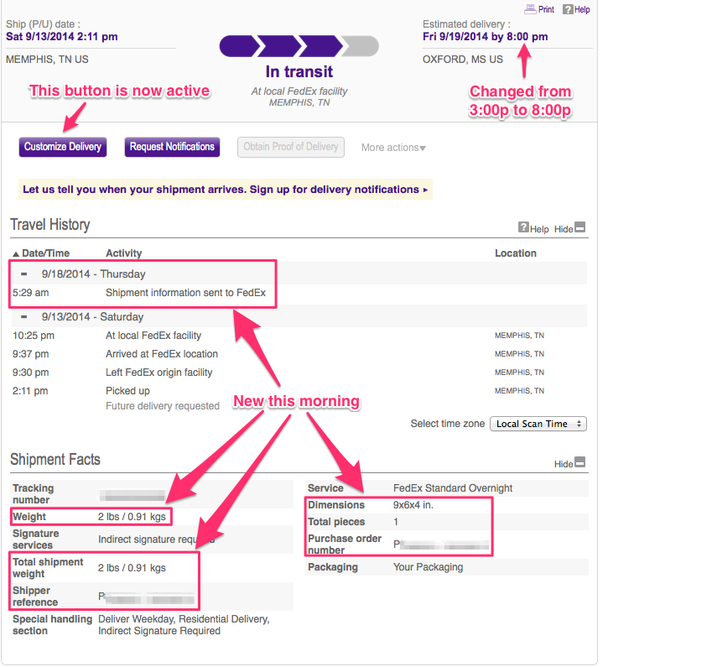
Task: Hide Travel History with the minus icon
Action: click(x=579, y=227)
